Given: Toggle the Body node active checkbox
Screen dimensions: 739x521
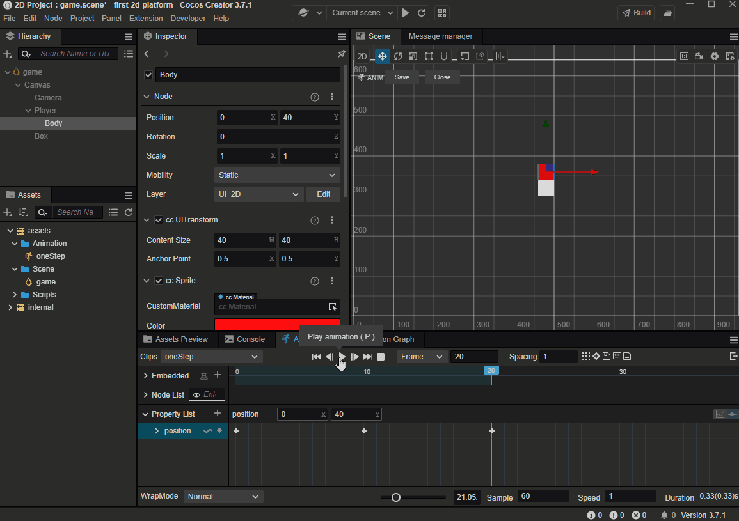Looking at the screenshot, I should point(149,75).
